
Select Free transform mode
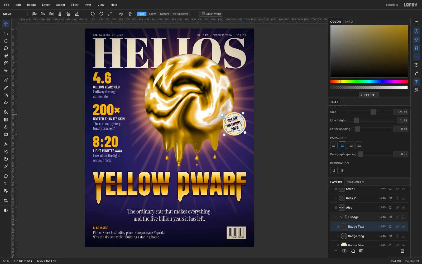[141, 14]
